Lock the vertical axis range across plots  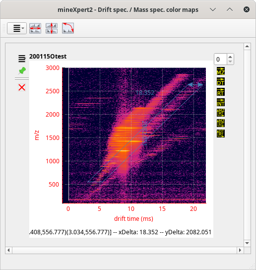(x=52, y=28)
